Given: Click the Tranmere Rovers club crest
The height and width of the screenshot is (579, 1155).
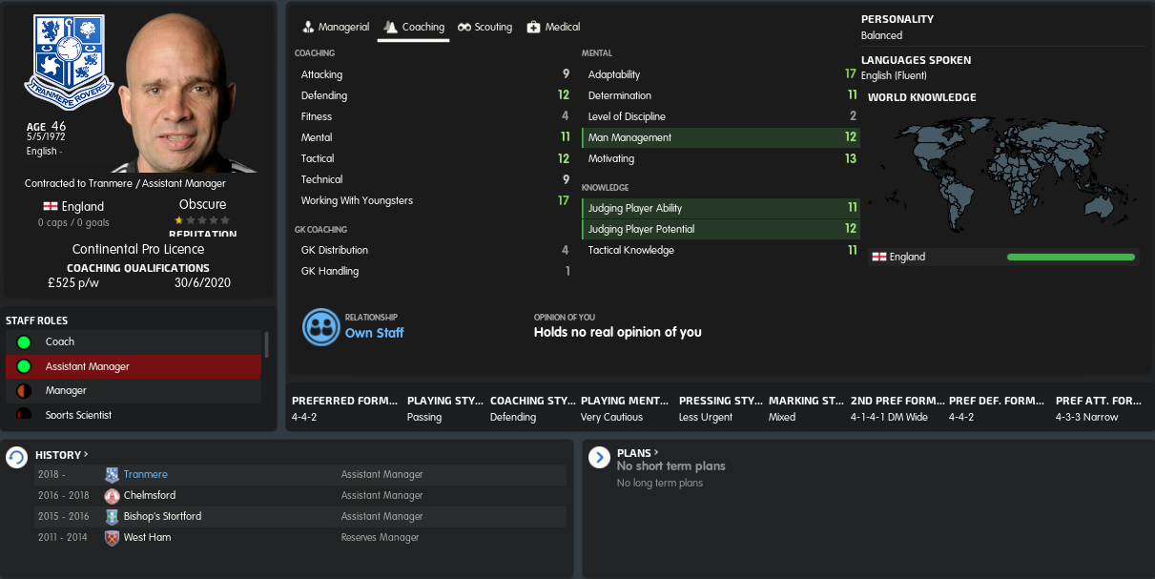Looking at the screenshot, I should (69, 62).
